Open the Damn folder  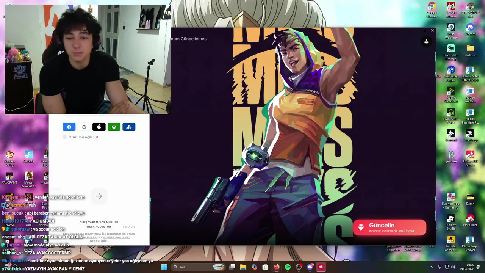click(x=470, y=199)
